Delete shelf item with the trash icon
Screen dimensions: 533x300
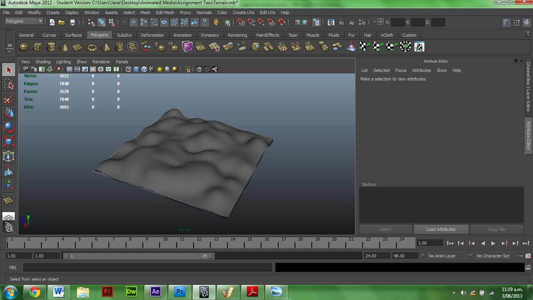click(x=528, y=34)
